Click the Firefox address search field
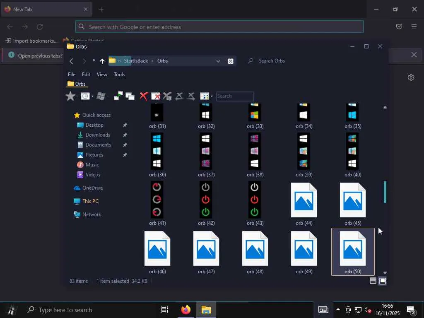This screenshot has width=424, height=318. [219, 27]
